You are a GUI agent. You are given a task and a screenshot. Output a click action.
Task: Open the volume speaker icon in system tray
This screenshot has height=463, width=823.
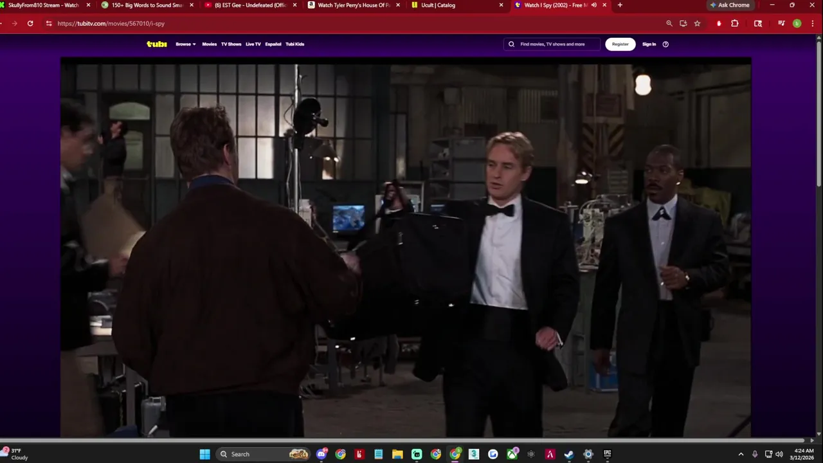pos(779,454)
